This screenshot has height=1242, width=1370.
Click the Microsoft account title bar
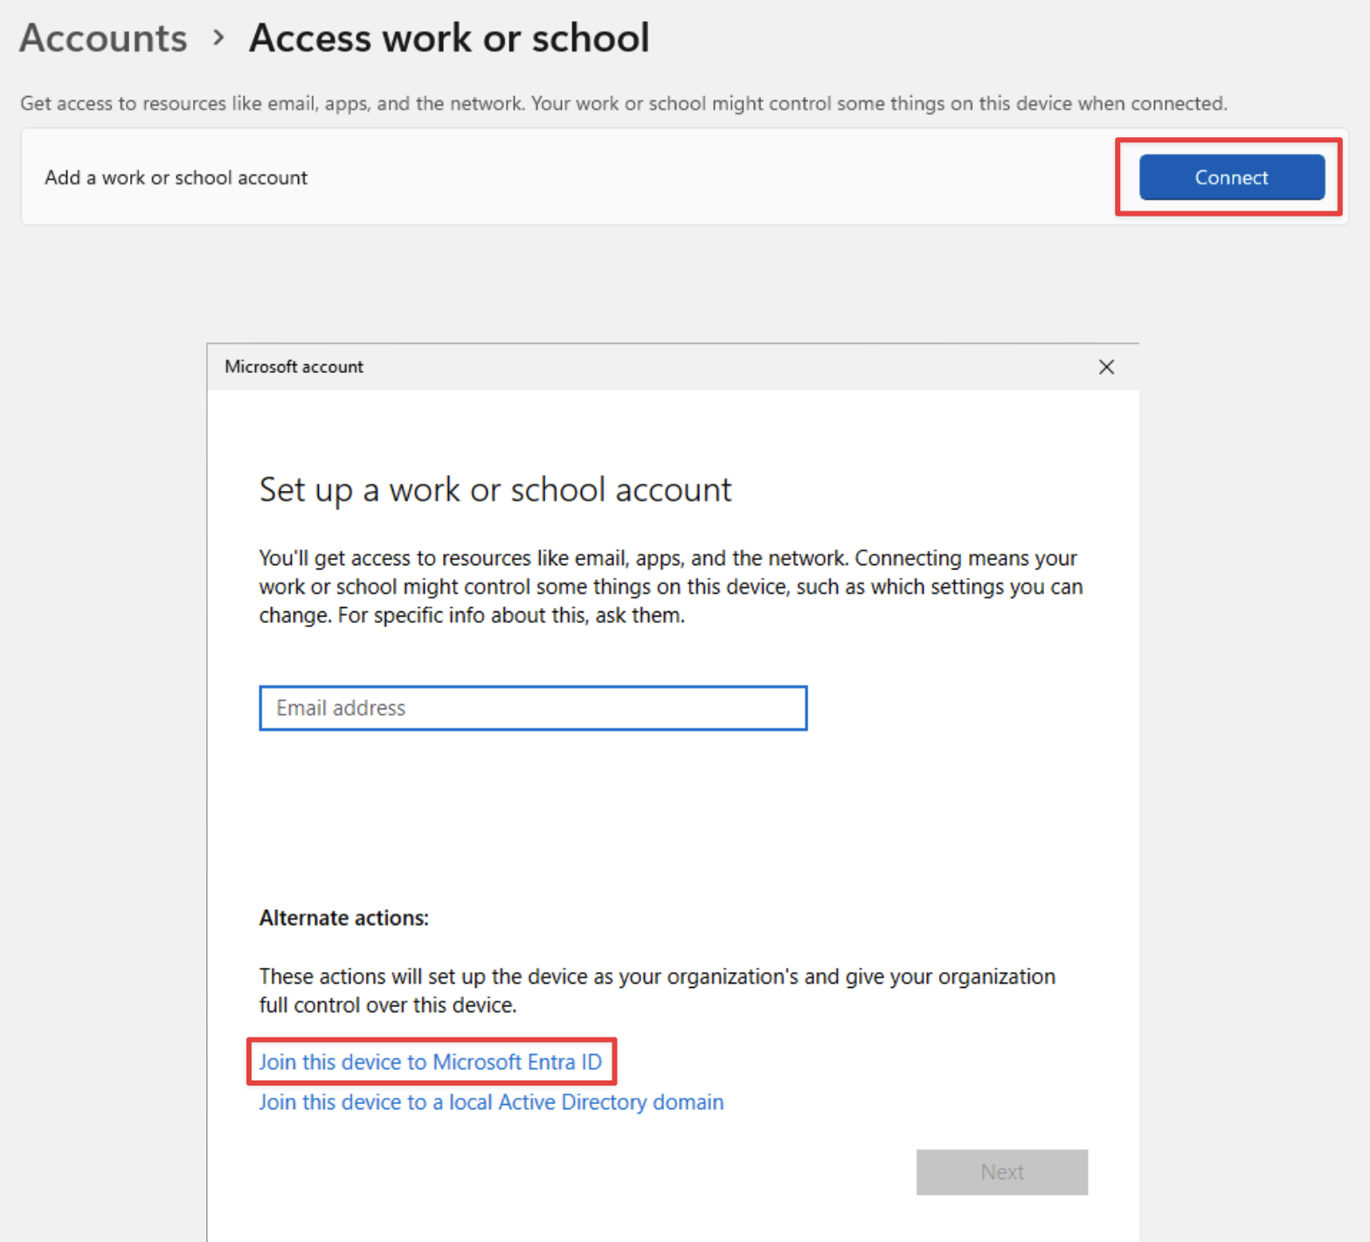click(x=612, y=367)
